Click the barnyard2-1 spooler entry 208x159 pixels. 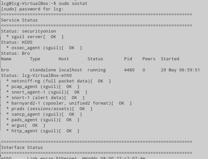69,103
